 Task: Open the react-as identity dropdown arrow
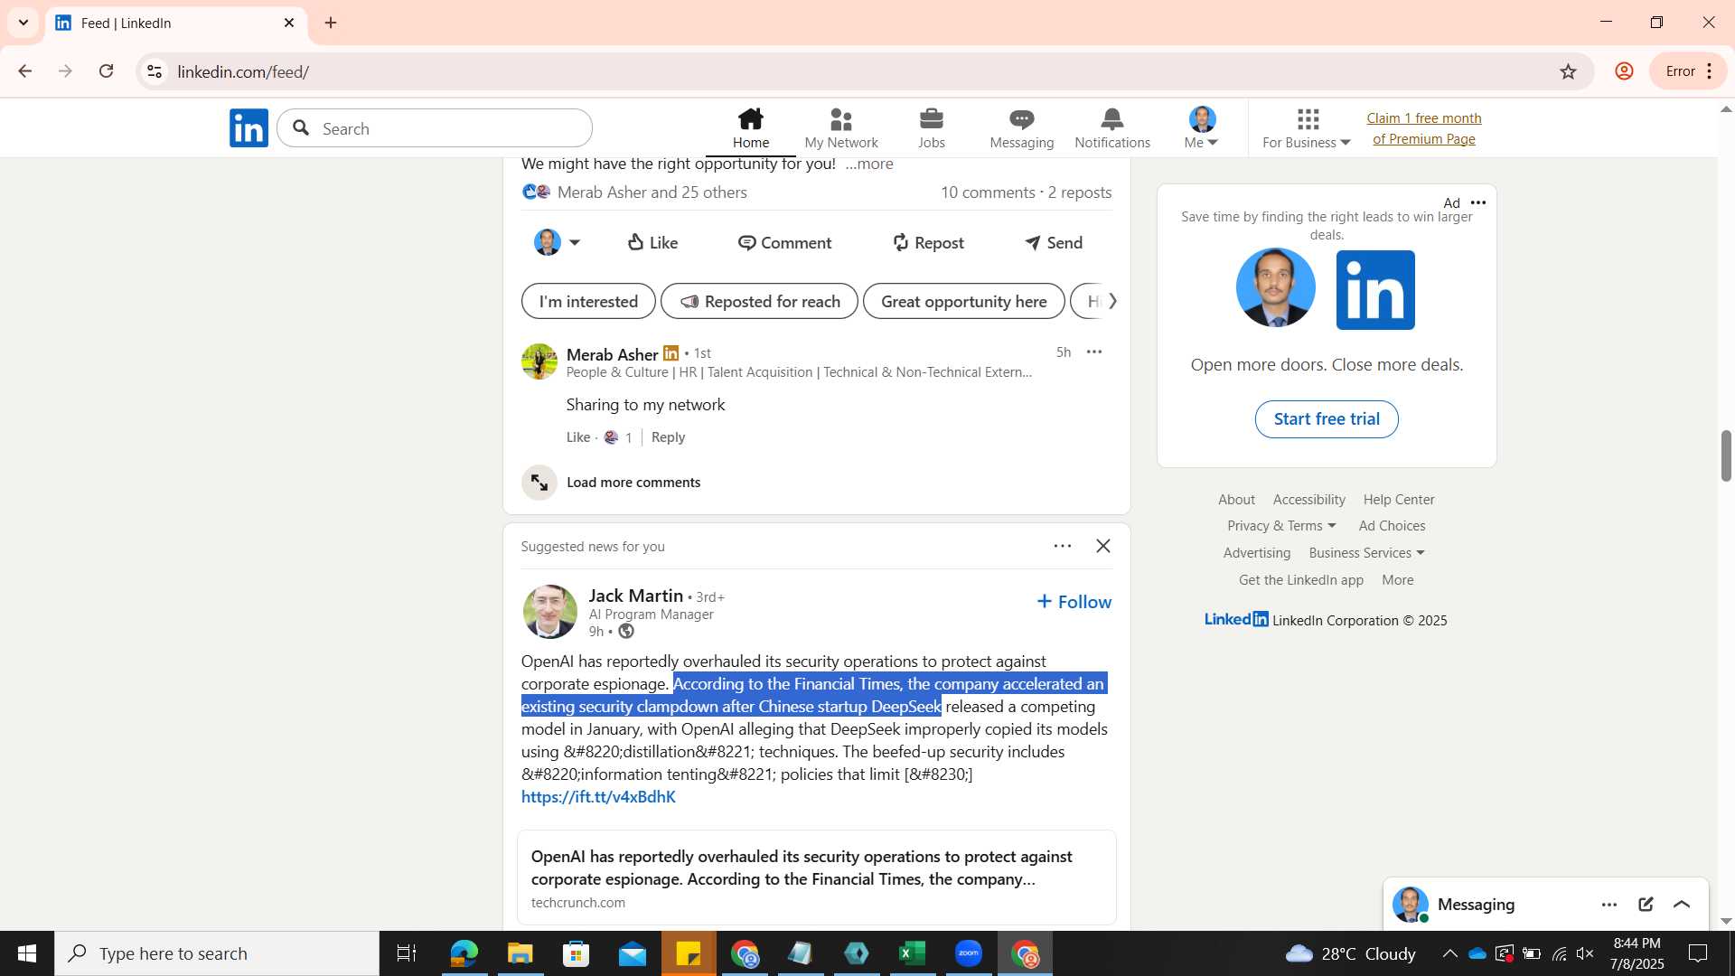tap(575, 242)
